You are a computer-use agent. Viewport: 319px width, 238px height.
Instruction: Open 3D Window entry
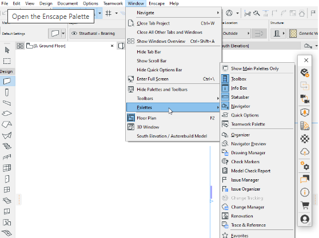pyautogui.click(x=173, y=127)
